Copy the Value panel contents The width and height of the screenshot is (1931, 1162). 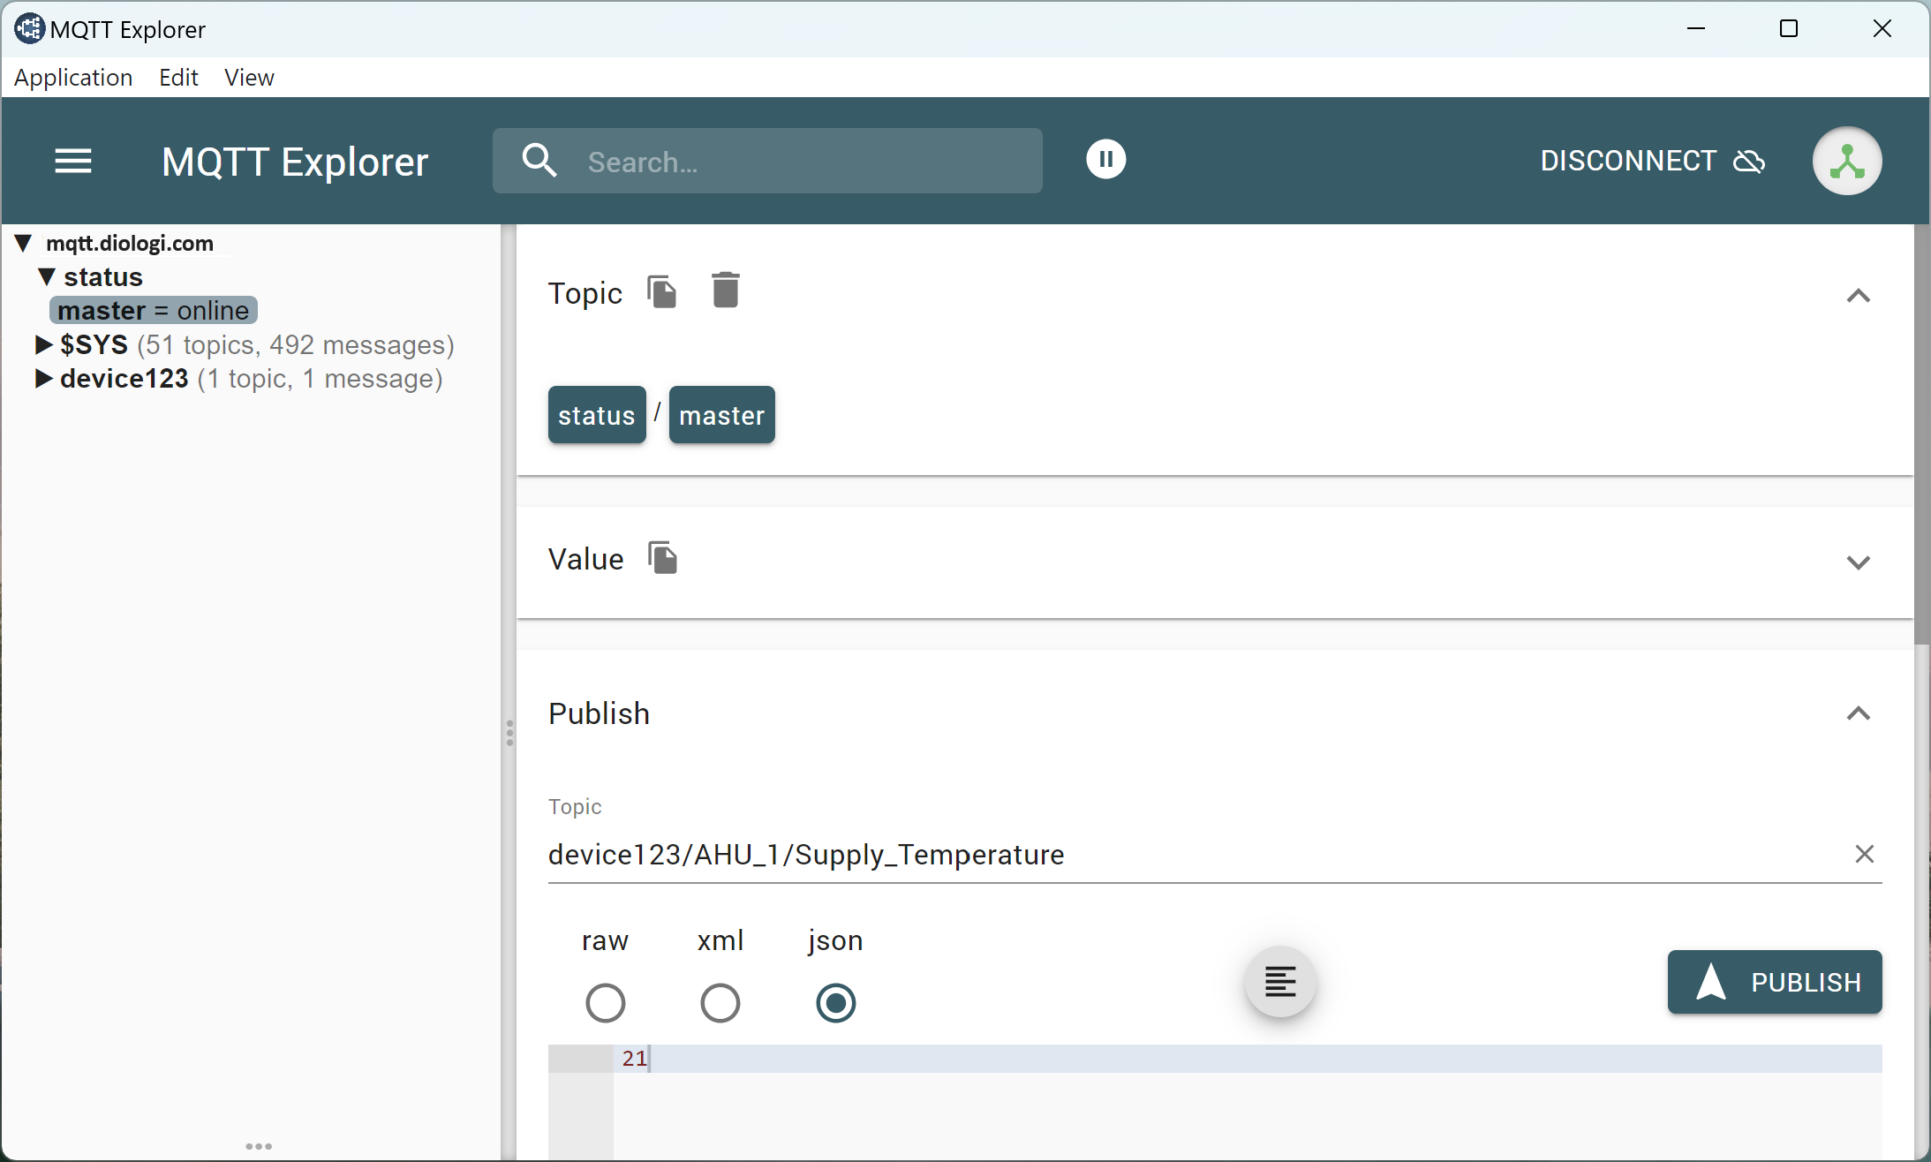662,558
